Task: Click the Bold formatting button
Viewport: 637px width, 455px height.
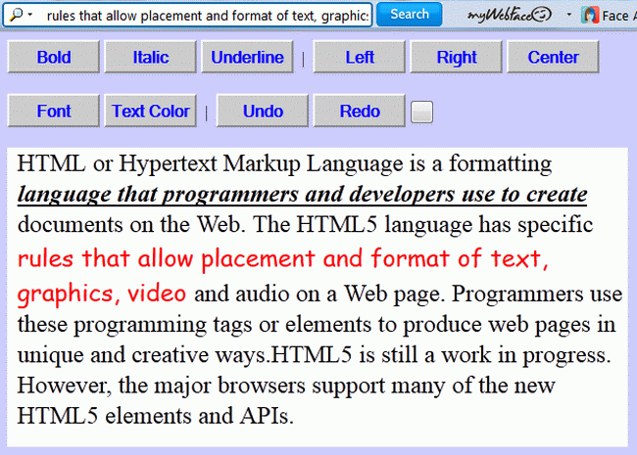Action: tap(54, 57)
